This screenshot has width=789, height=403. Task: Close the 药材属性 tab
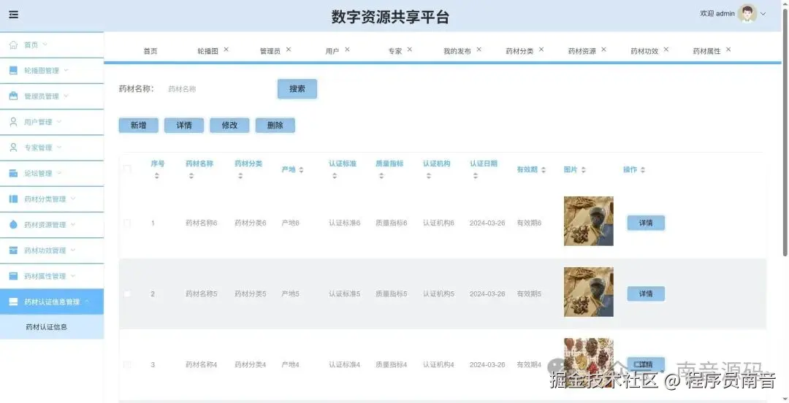point(728,50)
